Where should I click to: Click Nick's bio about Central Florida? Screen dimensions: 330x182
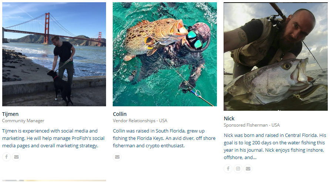[275, 146]
